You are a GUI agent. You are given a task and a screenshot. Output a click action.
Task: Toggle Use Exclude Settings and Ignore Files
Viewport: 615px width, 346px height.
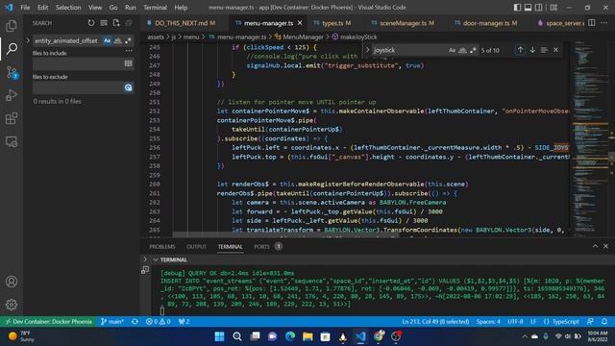coord(128,87)
